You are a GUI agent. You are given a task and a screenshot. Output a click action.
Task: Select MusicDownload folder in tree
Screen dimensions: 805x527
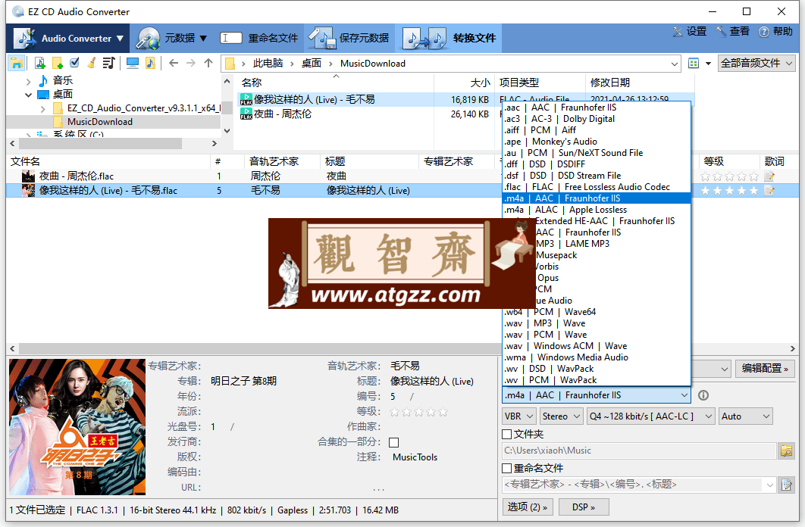tap(99, 122)
